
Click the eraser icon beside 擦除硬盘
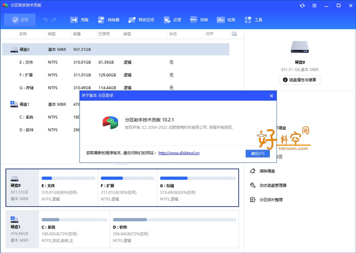coord(253,171)
